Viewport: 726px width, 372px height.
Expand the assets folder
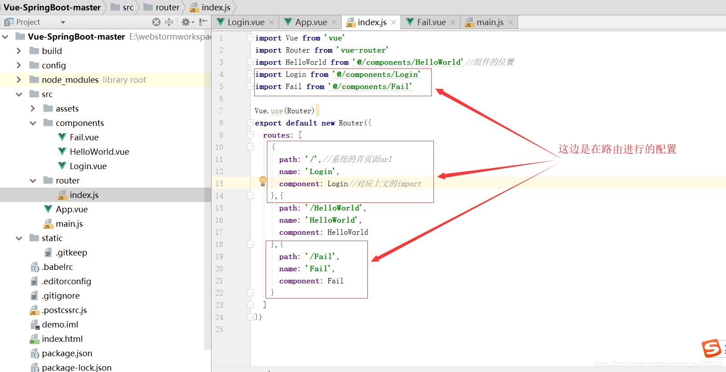[33, 108]
